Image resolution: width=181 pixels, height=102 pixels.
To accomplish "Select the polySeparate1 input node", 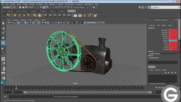I will coord(154,58).
